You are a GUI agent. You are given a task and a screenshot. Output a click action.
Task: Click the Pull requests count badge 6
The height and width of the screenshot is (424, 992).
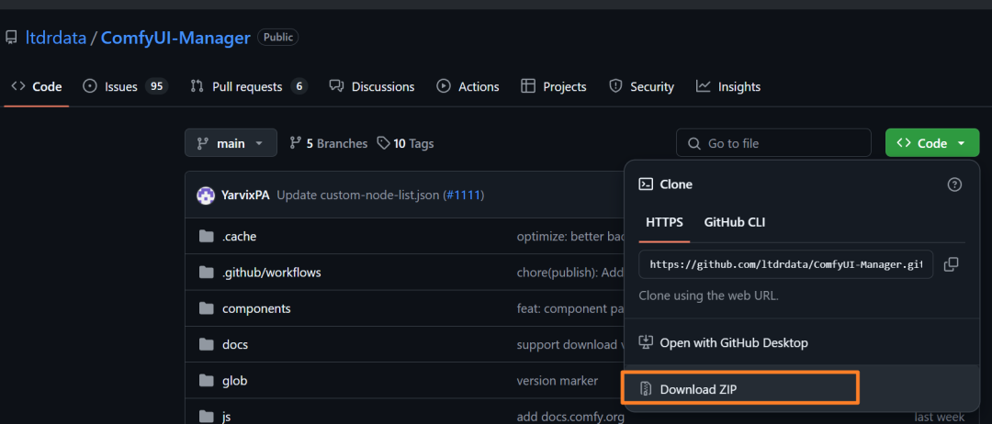299,86
